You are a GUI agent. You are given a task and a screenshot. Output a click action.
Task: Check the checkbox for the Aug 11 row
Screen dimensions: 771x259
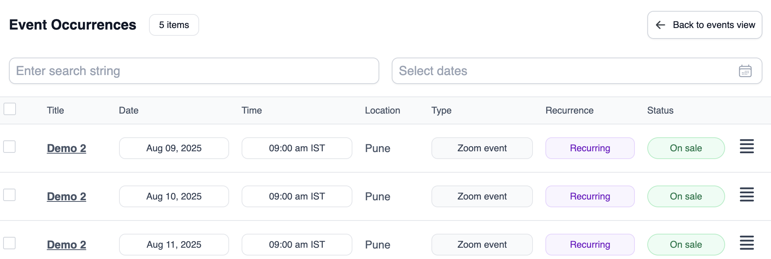click(x=10, y=243)
